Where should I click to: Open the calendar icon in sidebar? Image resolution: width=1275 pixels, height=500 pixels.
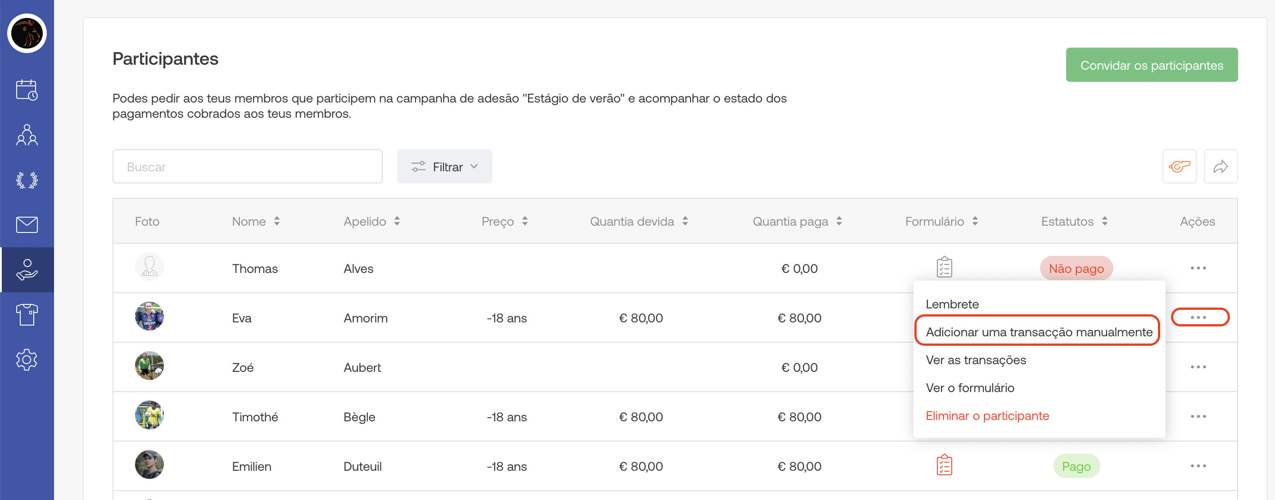point(27,90)
